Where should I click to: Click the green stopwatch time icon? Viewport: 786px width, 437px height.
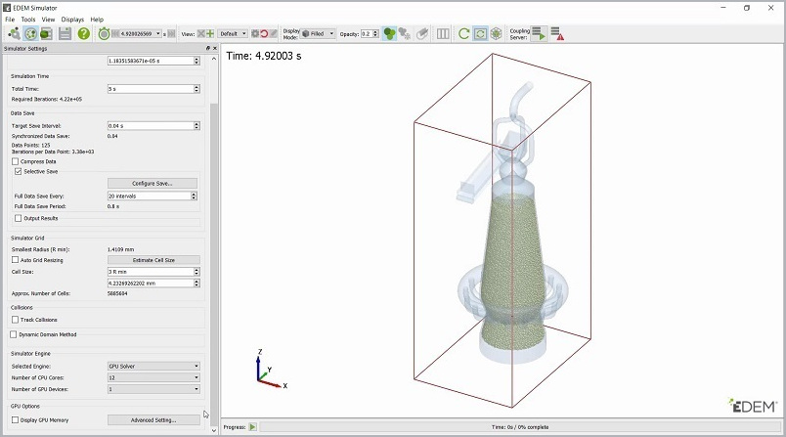click(x=104, y=33)
